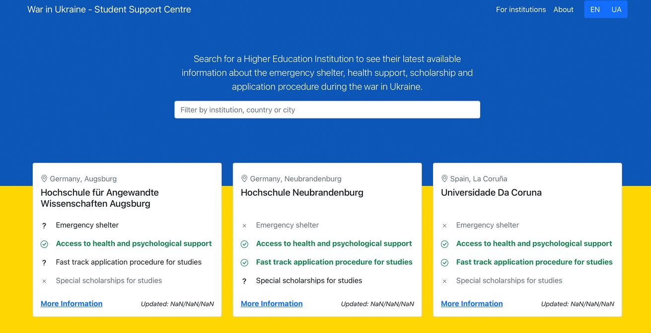The height and width of the screenshot is (333, 651).
Task: Click green check icon for Neubrandenburg health support
Action: [x=244, y=244]
